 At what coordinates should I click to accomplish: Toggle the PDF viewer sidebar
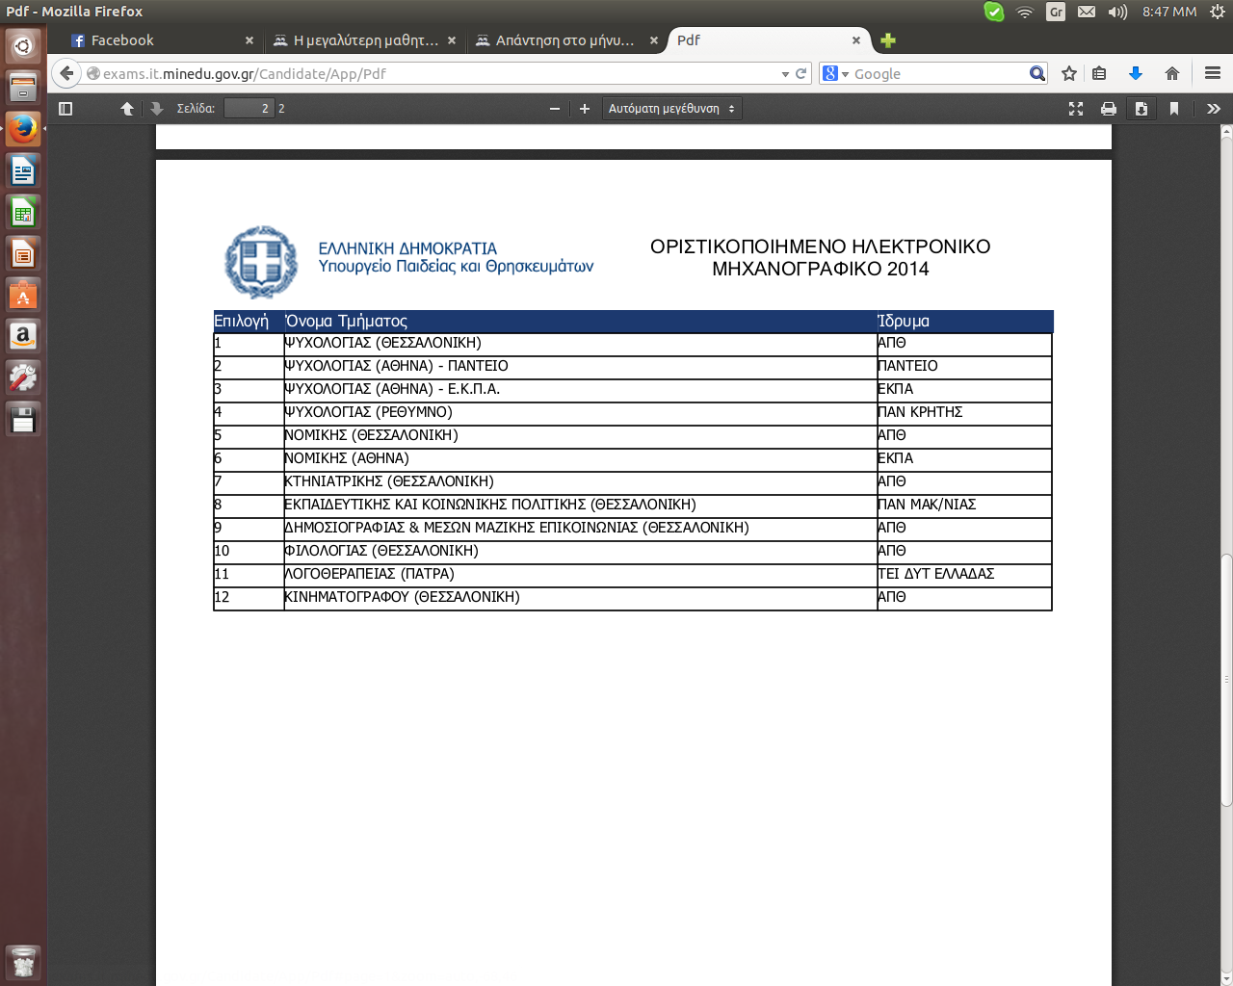click(x=66, y=109)
